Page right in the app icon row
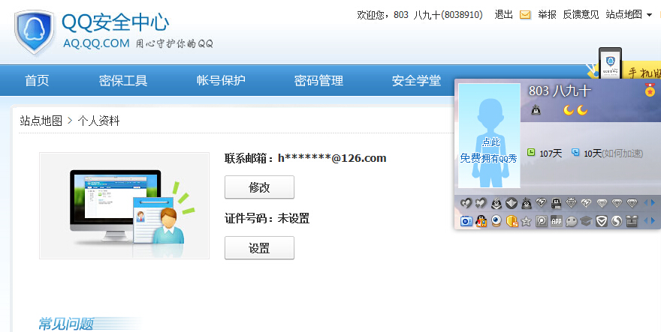 (x=653, y=220)
